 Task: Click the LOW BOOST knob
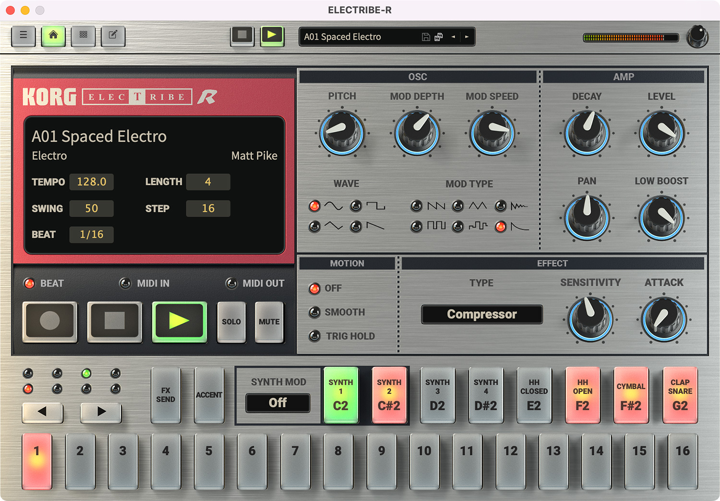(x=661, y=218)
